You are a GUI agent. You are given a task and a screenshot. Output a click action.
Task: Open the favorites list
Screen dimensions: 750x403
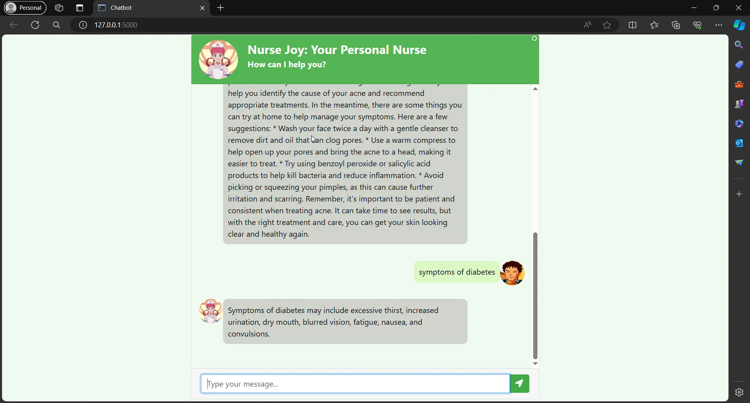[x=655, y=25]
